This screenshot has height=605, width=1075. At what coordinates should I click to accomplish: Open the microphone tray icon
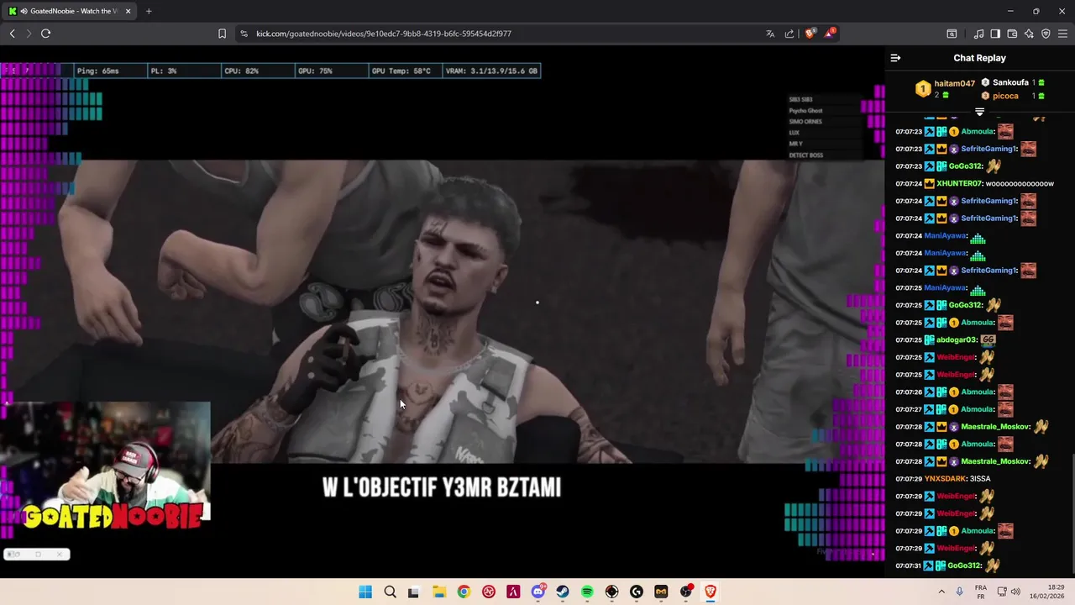click(960, 592)
